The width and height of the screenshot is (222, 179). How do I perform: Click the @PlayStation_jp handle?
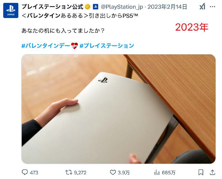122,7
